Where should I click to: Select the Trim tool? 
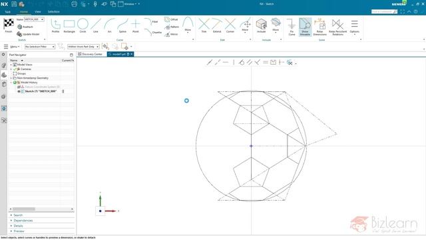pyautogui.click(x=204, y=26)
